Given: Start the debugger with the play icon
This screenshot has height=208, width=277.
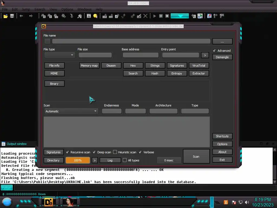Looking at the screenshot, I should coord(154,16).
